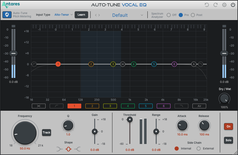Image resolution: width=238 pixels, height=155 pixels.
Task: Click the Dry / Wet 100% value
Action: (x=224, y=107)
